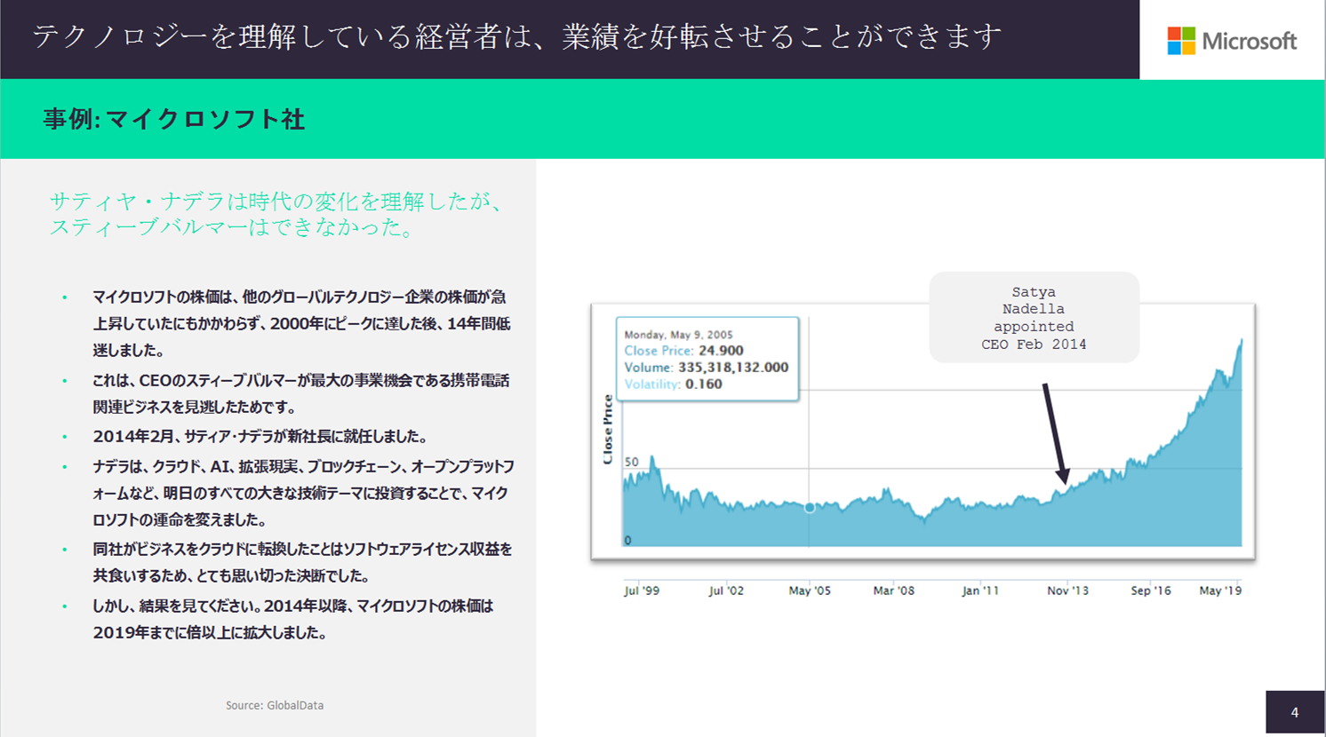Screen dimensions: 1326x737
Task: Click the Microsoft four-square logo icon
Action: click(1181, 41)
